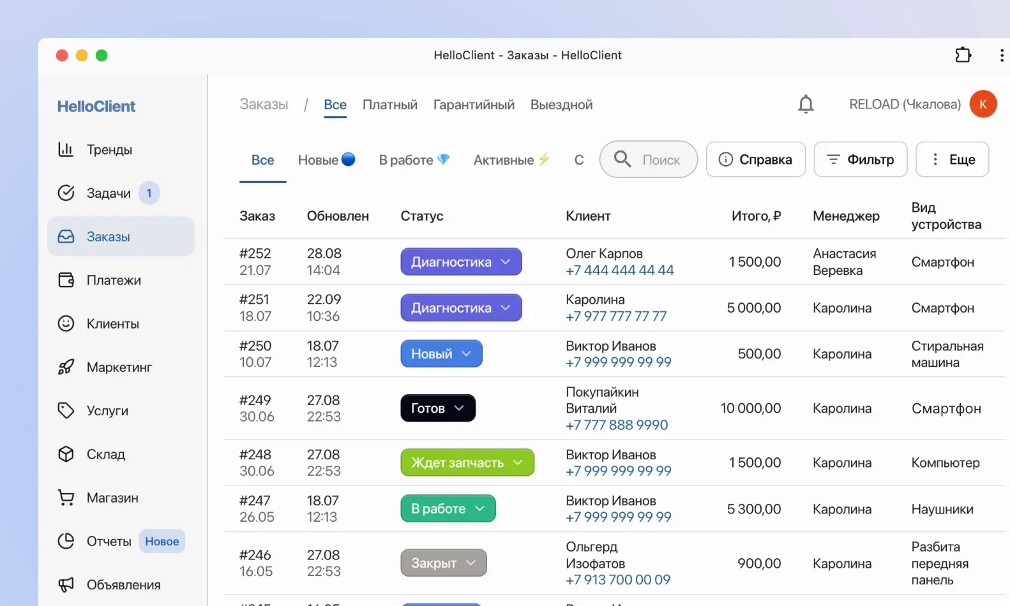Click phone number +7 977 777 77 77
The height and width of the screenshot is (606, 1010).
(x=616, y=316)
